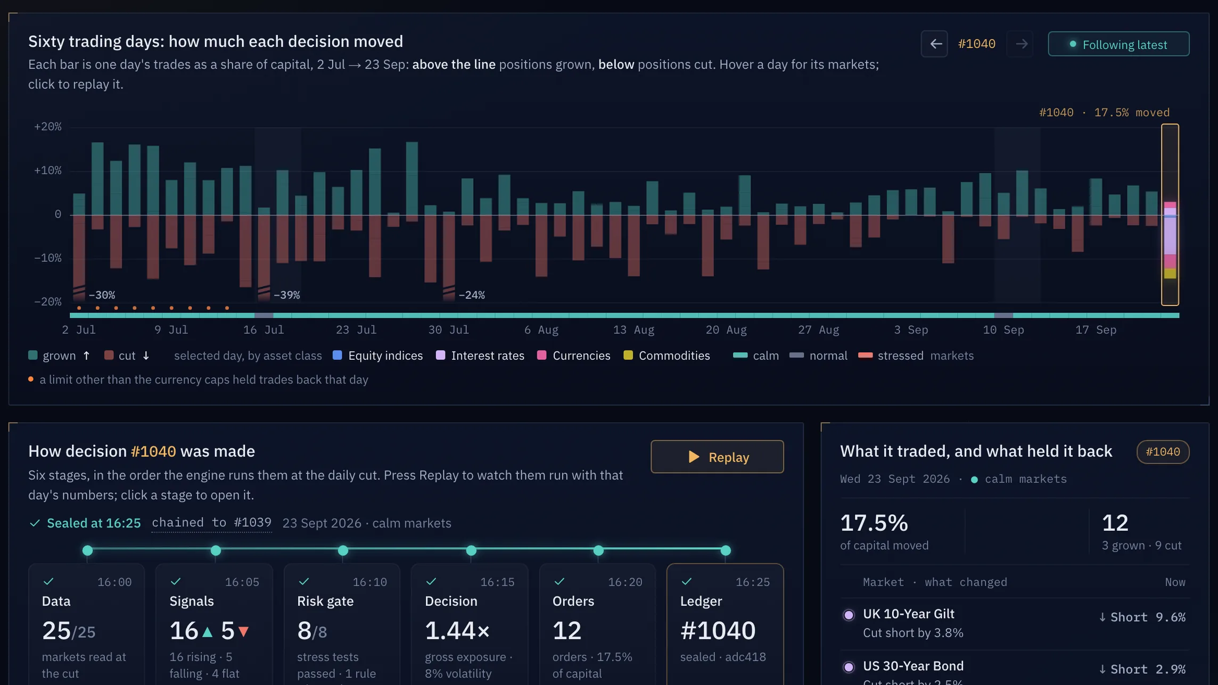
Task: Click the first timeline dot above Data
Action: 88,550
